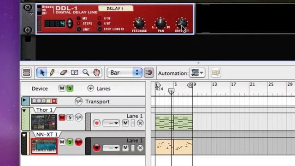Open Thor 1 Lane 1 type dropdown
Screen dimensions: 295x166
[111, 123]
